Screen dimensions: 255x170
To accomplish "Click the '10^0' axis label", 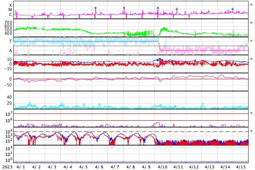I will [x=8, y=160].
